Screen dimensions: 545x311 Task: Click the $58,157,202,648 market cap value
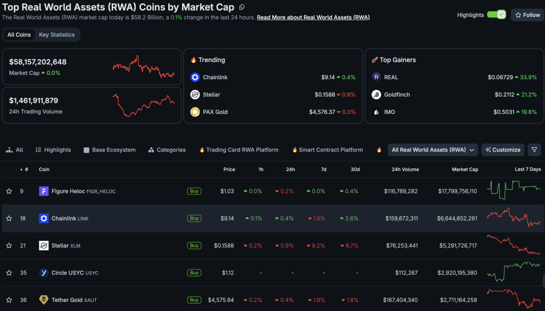click(x=38, y=62)
